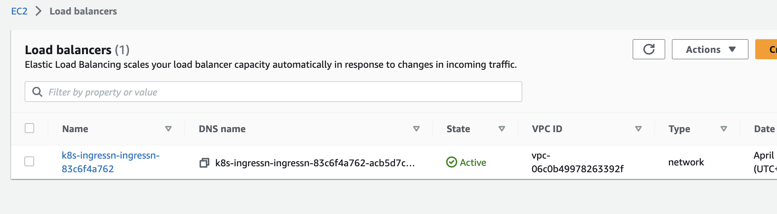Screen dimensions: 777x214
Task: Click the Load balancers breadcrumb item
Action: [83, 11]
